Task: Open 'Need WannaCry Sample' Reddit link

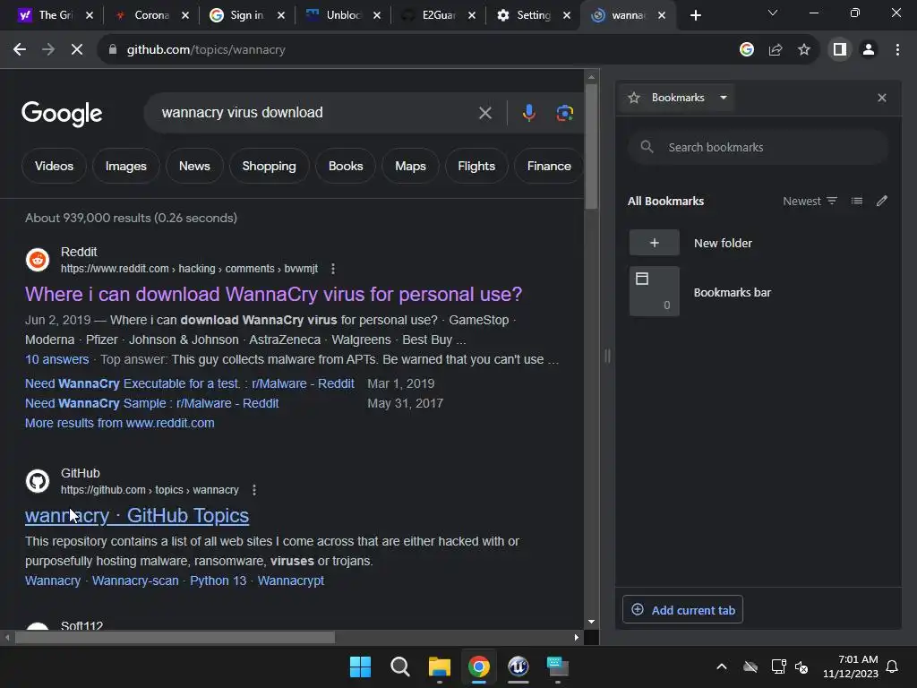Action: pyautogui.click(x=151, y=404)
